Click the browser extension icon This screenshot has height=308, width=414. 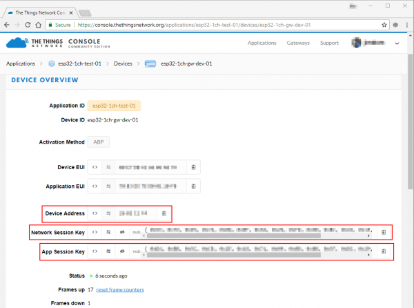pyautogui.click(x=395, y=25)
